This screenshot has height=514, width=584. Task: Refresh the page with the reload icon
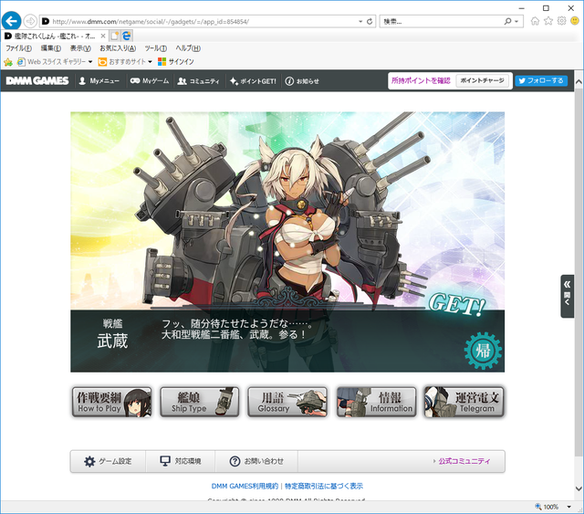(x=370, y=22)
